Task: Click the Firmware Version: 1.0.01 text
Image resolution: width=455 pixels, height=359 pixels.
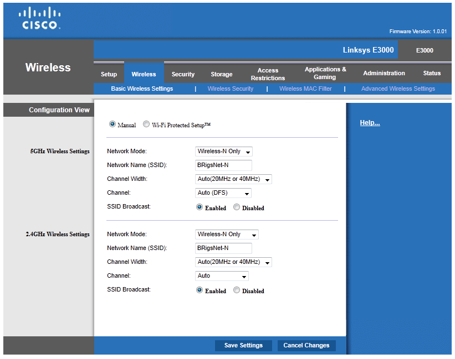Action: click(x=418, y=32)
